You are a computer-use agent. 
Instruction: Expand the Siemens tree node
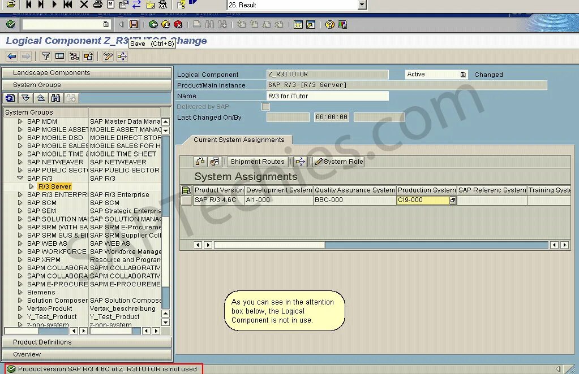(x=20, y=292)
